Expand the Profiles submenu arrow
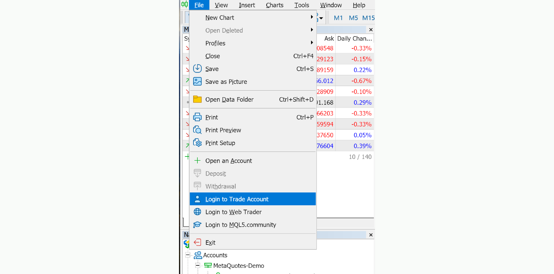Image resolution: width=554 pixels, height=274 pixels. [x=311, y=43]
